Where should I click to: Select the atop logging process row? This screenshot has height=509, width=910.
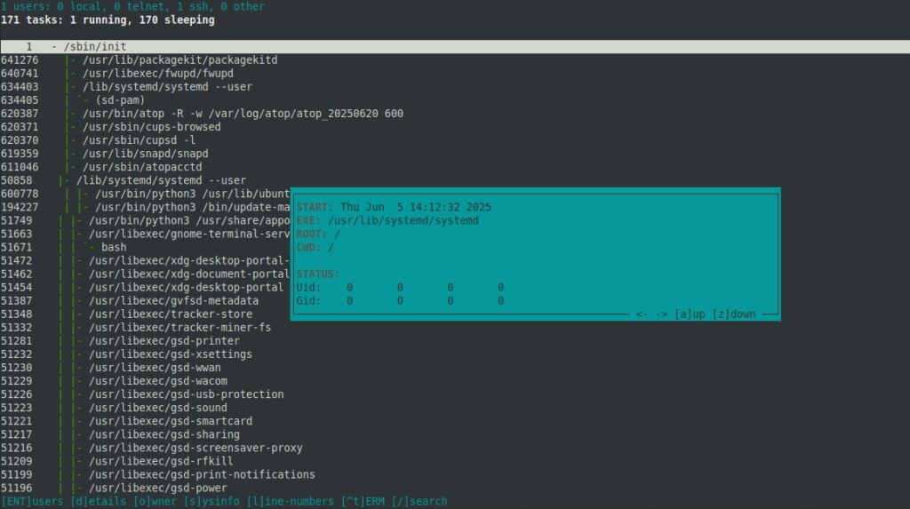tap(242, 113)
